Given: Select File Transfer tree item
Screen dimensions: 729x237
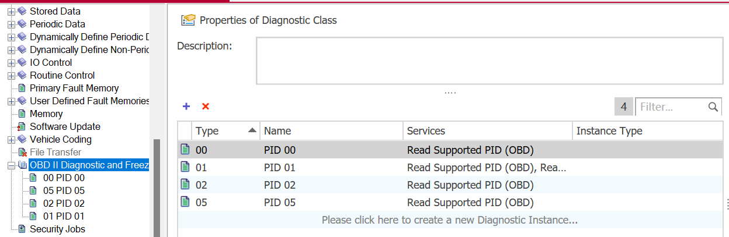Looking at the screenshot, I should [55, 153].
